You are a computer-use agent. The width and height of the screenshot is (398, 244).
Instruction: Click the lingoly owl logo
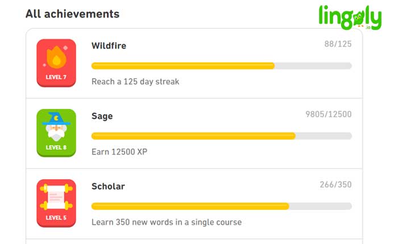tap(350, 18)
